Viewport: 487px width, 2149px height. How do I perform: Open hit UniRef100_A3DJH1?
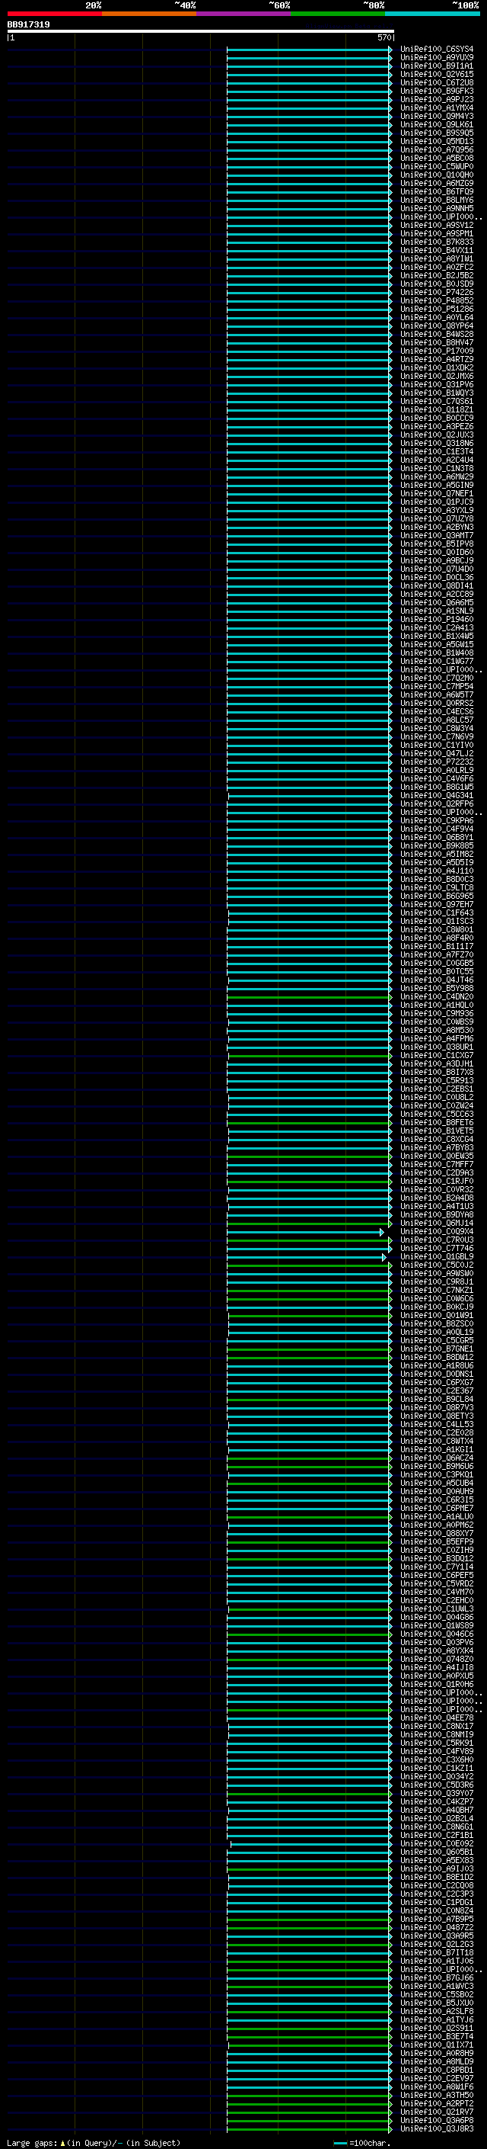(x=437, y=1063)
